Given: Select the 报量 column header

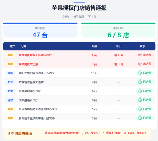Looking at the screenshot, I should click(x=94, y=46).
